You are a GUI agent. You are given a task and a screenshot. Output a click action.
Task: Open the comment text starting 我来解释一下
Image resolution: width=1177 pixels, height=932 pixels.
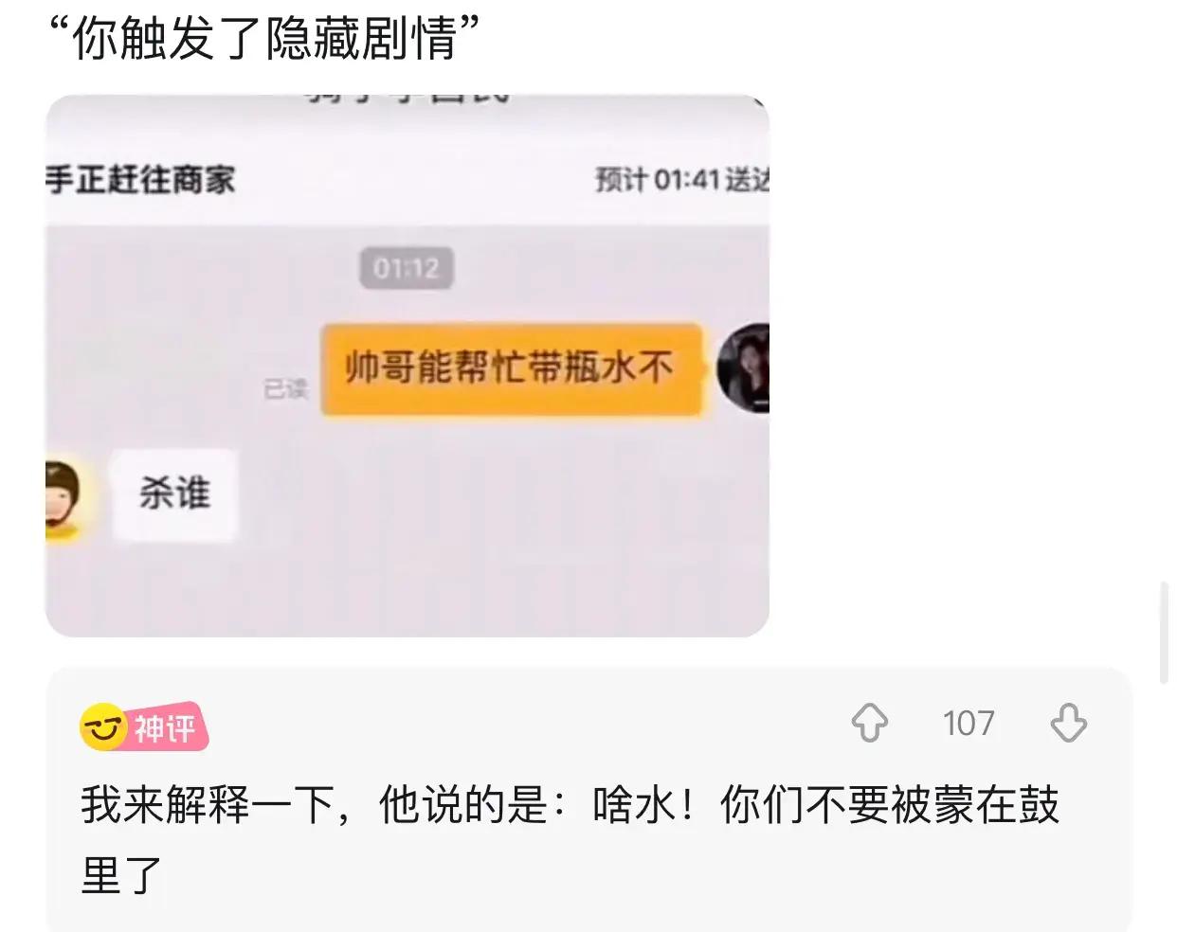pos(570,839)
